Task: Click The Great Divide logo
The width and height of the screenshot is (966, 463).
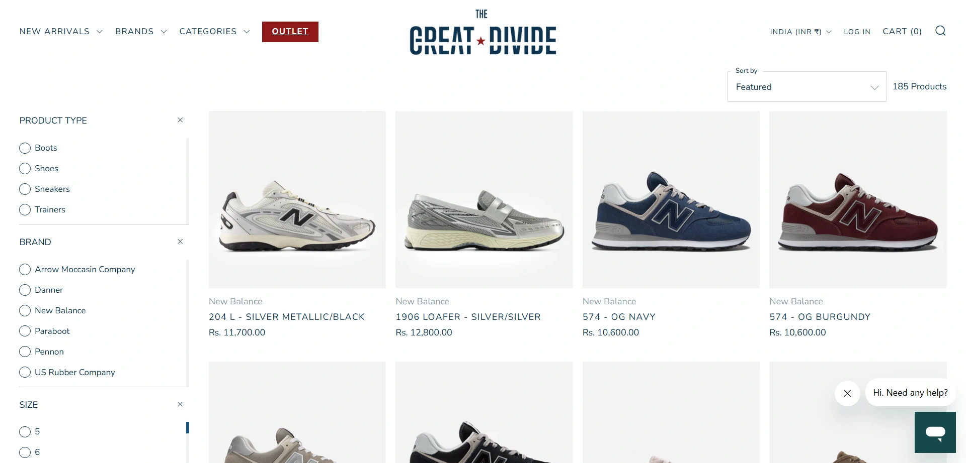Action: click(x=482, y=32)
